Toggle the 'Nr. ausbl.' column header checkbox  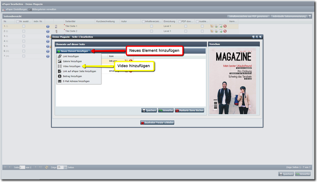[x=17, y=22]
